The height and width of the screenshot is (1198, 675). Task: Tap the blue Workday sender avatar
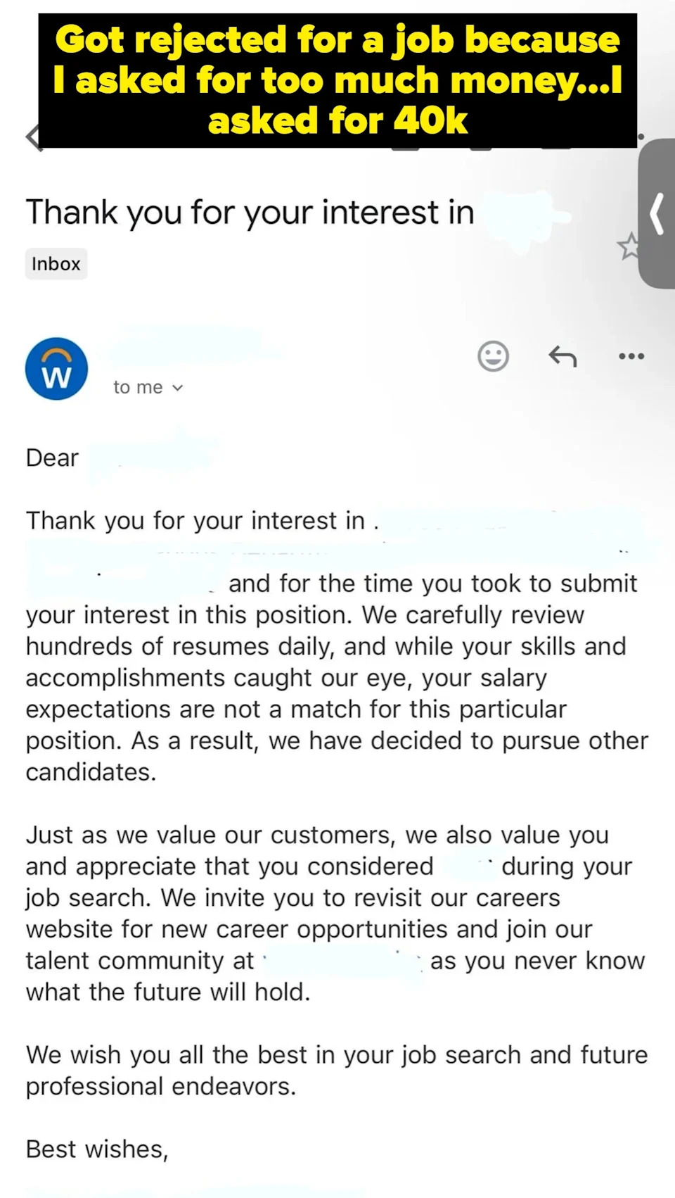point(56,369)
